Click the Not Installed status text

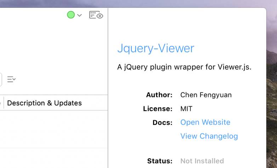click(x=202, y=161)
